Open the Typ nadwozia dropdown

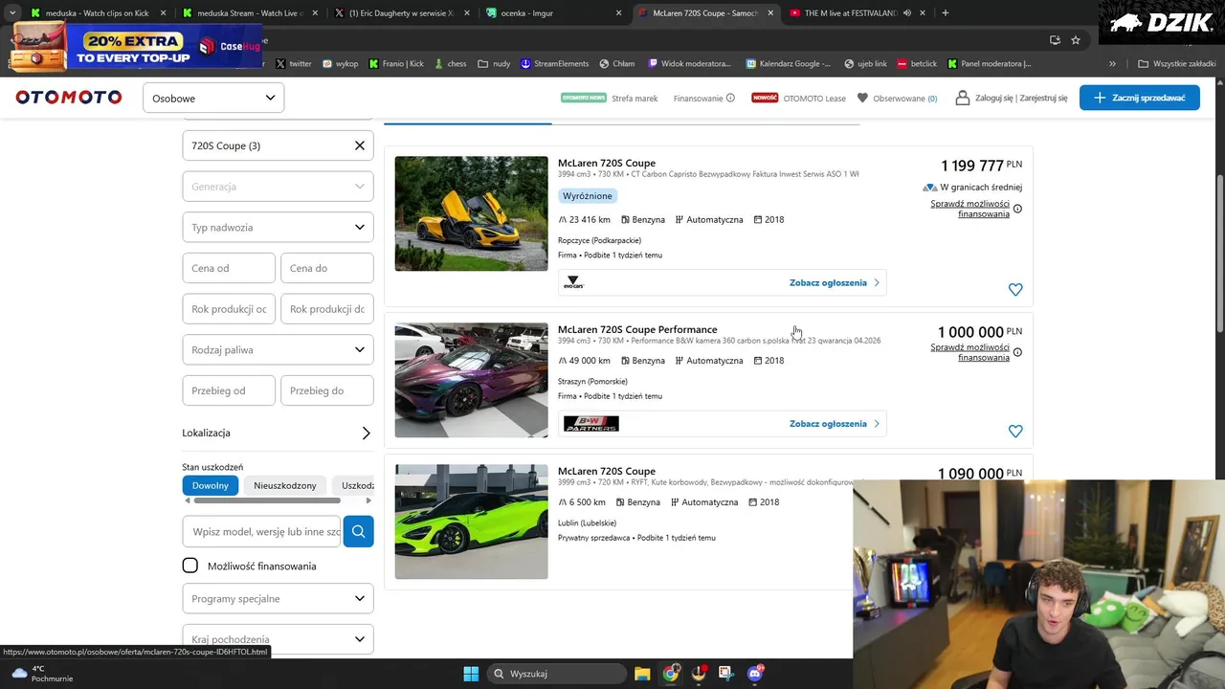tap(278, 227)
